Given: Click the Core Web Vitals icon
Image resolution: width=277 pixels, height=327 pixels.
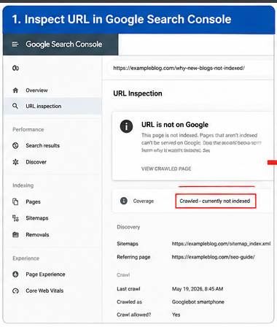Looking at the screenshot, I should (15, 291).
